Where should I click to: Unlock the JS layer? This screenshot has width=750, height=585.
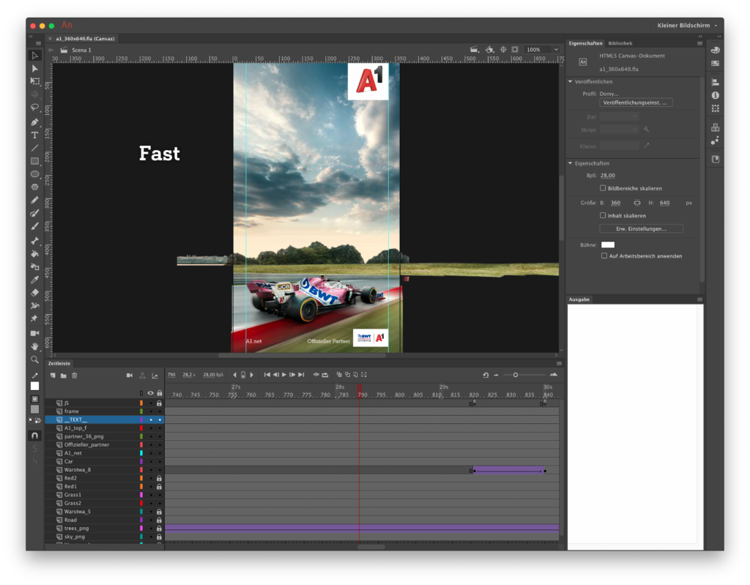click(x=159, y=403)
